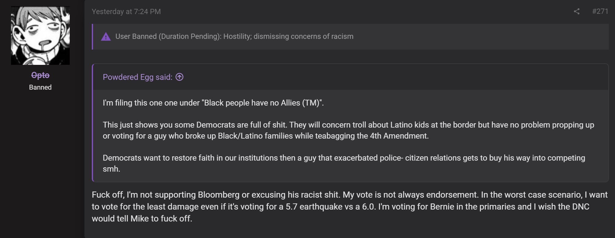Click the reply line ending with tell Mike

(x=142, y=218)
